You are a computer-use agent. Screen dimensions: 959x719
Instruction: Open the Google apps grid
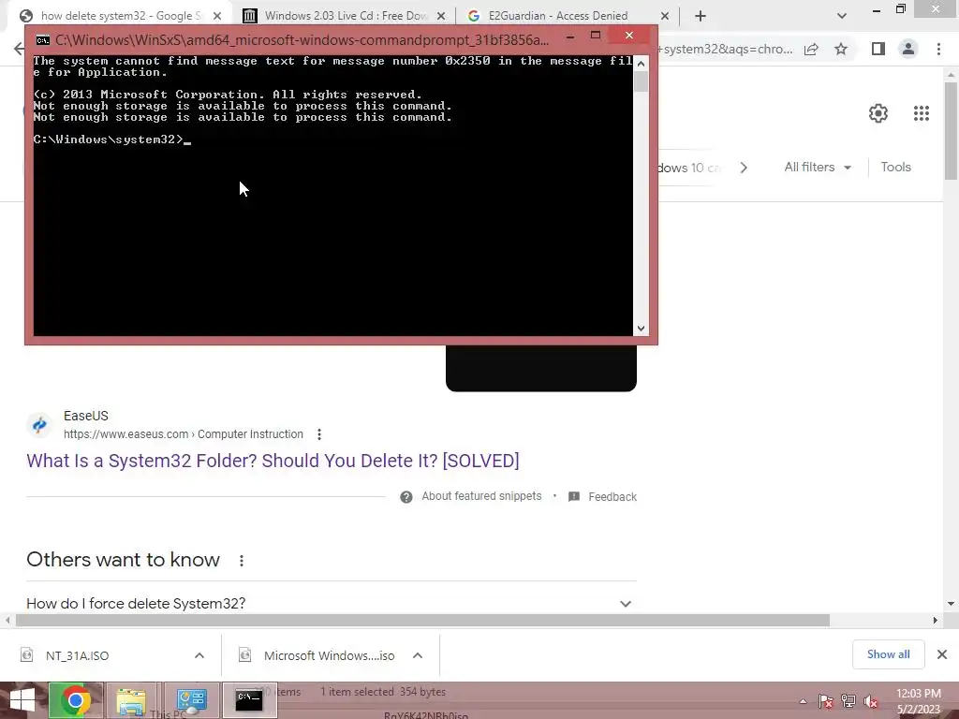point(922,113)
